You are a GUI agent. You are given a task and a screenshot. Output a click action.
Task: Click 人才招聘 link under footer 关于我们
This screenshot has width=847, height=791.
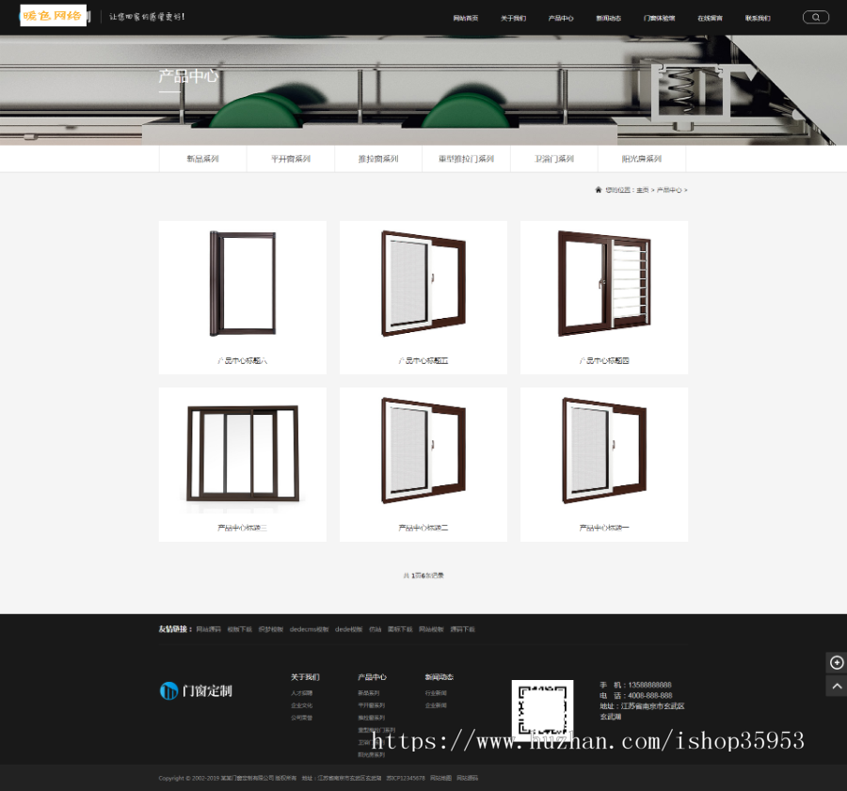click(301, 693)
